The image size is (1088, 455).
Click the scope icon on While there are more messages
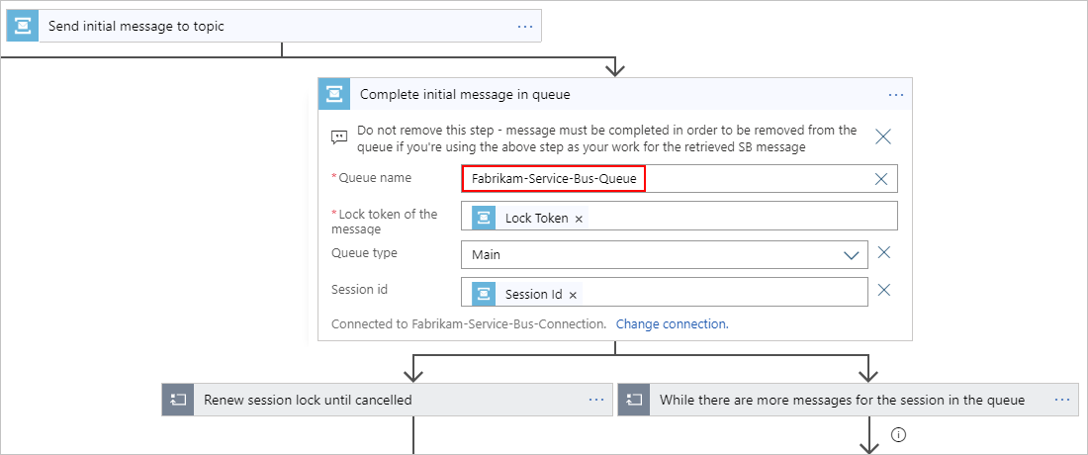pos(634,400)
